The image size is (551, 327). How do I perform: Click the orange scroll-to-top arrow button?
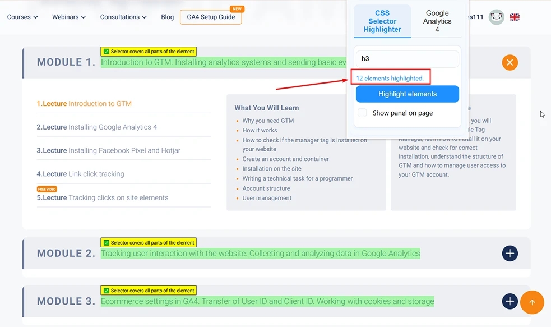point(532,302)
